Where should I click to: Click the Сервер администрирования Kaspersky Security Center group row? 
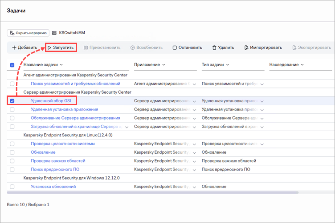point(77,92)
